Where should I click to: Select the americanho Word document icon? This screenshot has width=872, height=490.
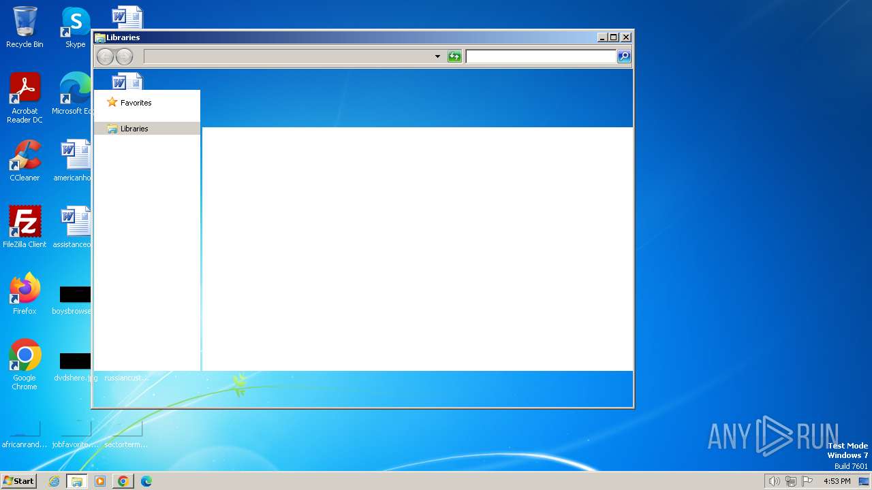point(73,161)
